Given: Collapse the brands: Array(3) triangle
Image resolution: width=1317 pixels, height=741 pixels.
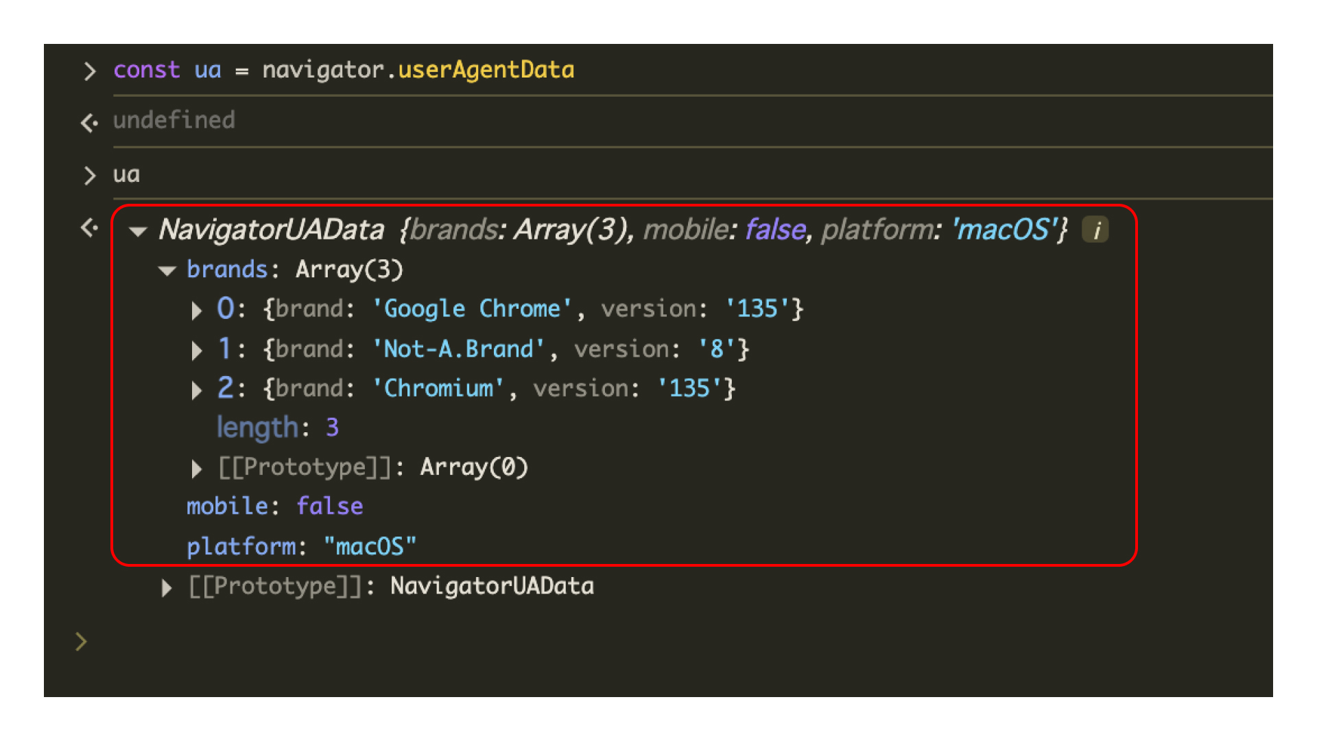Looking at the screenshot, I should point(167,270).
